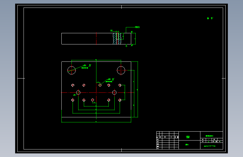Pick the medium hole right of center on centerline

click(x=114, y=92)
